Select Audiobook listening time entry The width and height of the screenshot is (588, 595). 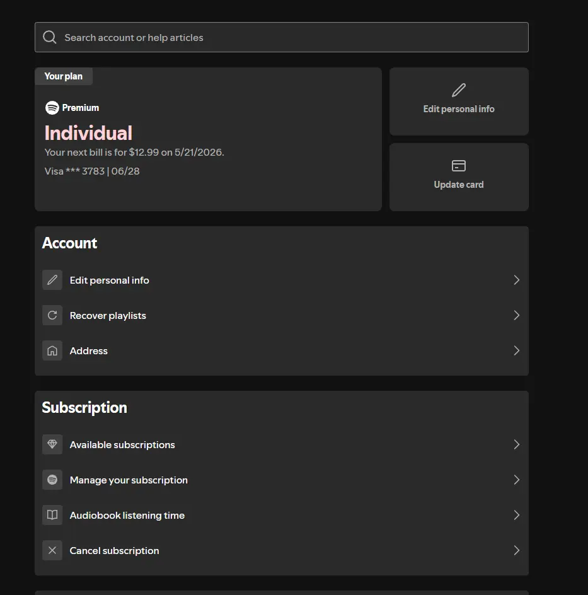click(x=282, y=515)
